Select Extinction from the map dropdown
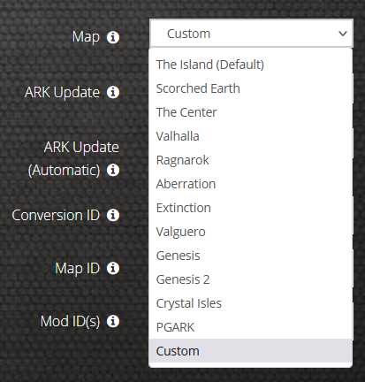Viewport: 365px width, 382px height. 251,208
